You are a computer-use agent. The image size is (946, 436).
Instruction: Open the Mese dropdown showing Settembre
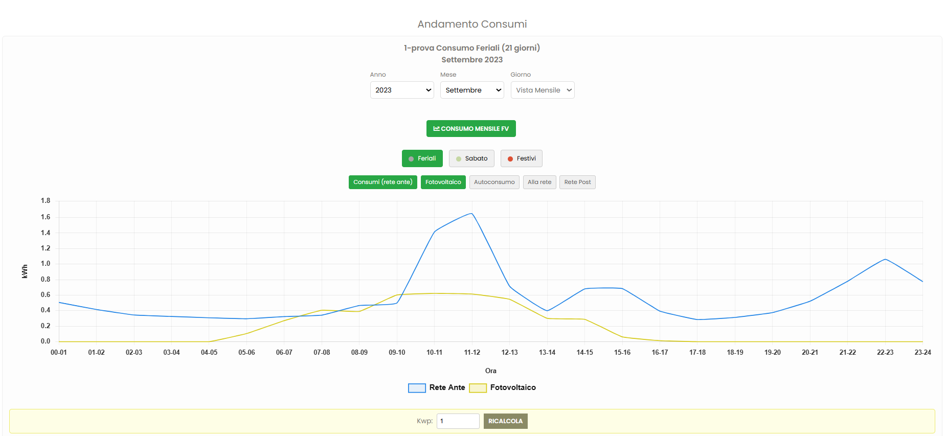(472, 90)
